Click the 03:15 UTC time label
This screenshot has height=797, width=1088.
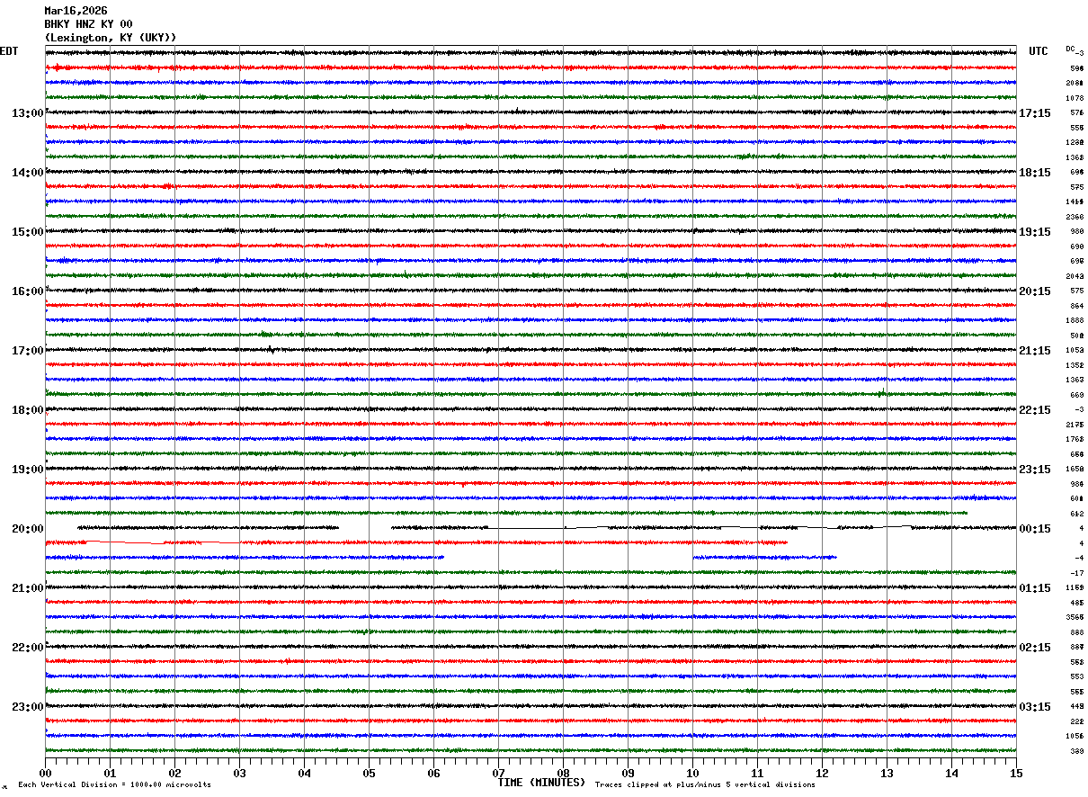point(1035,707)
